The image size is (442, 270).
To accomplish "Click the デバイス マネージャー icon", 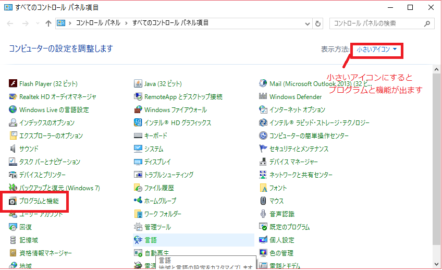I will (x=263, y=162).
